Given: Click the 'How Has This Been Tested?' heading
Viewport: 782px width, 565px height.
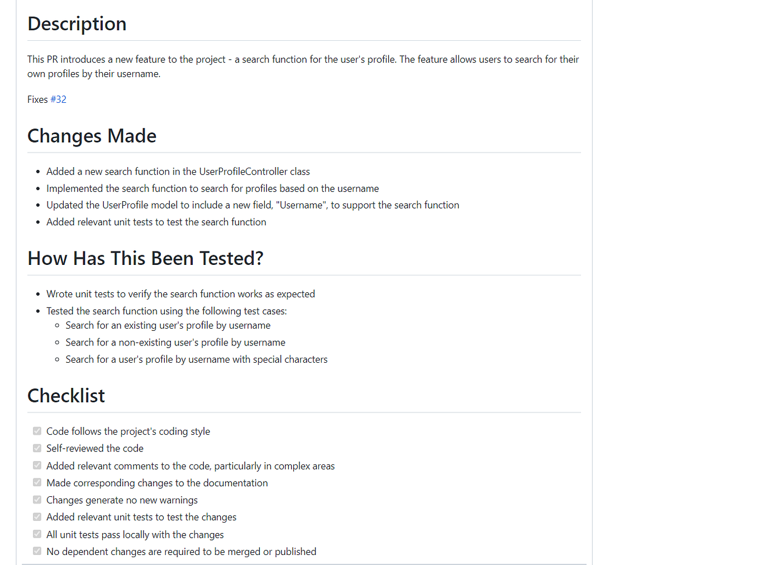Looking at the screenshot, I should point(145,258).
